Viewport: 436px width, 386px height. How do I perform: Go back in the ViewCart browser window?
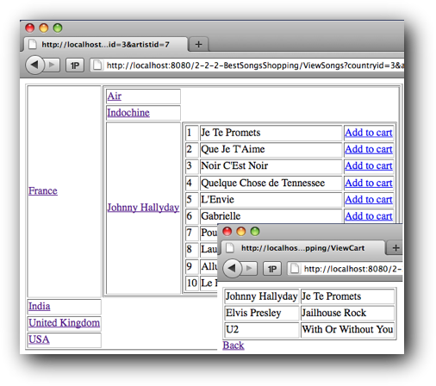(232, 268)
